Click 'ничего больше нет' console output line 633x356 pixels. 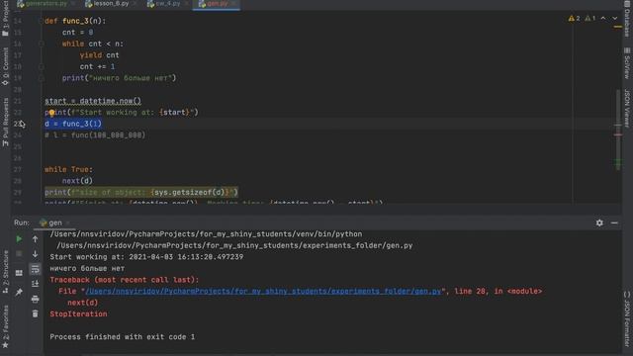(87, 268)
